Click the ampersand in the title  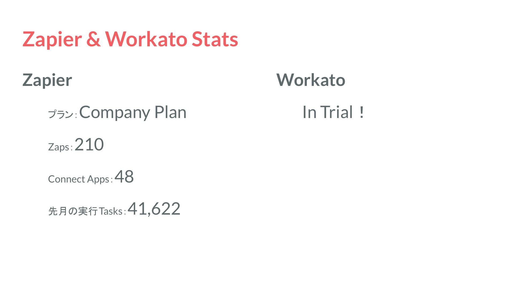pyautogui.click(x=93, y=39)
